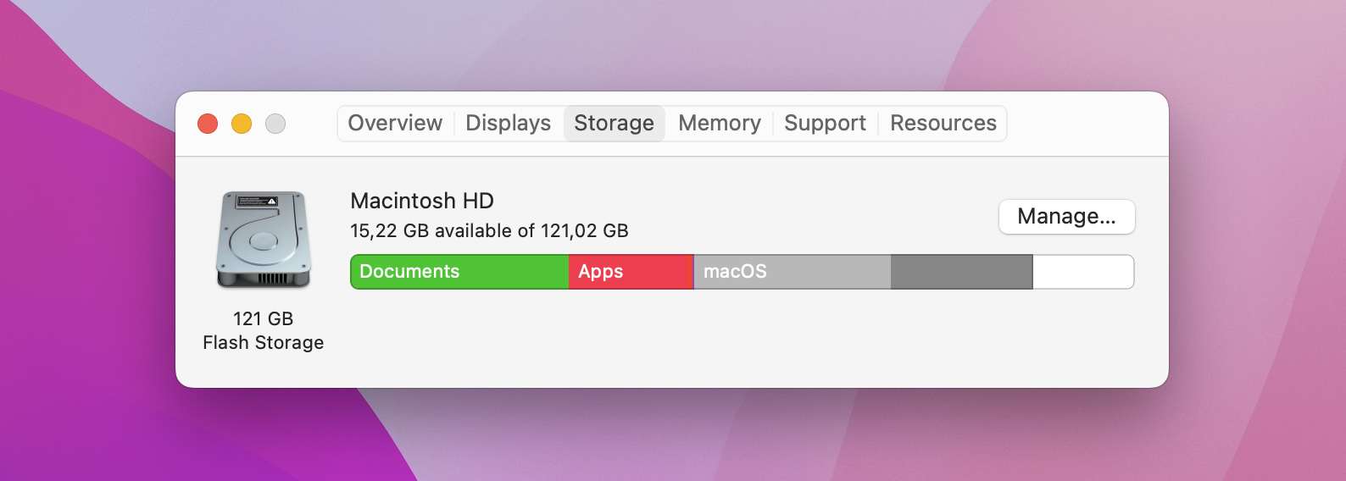Click the dark gray storage bar segment
The image size is (1346, 481).
(962, 272)
